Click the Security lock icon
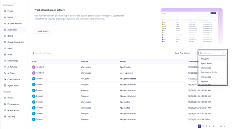The height and width of the screenshot is (129, 233). (5, 117)
